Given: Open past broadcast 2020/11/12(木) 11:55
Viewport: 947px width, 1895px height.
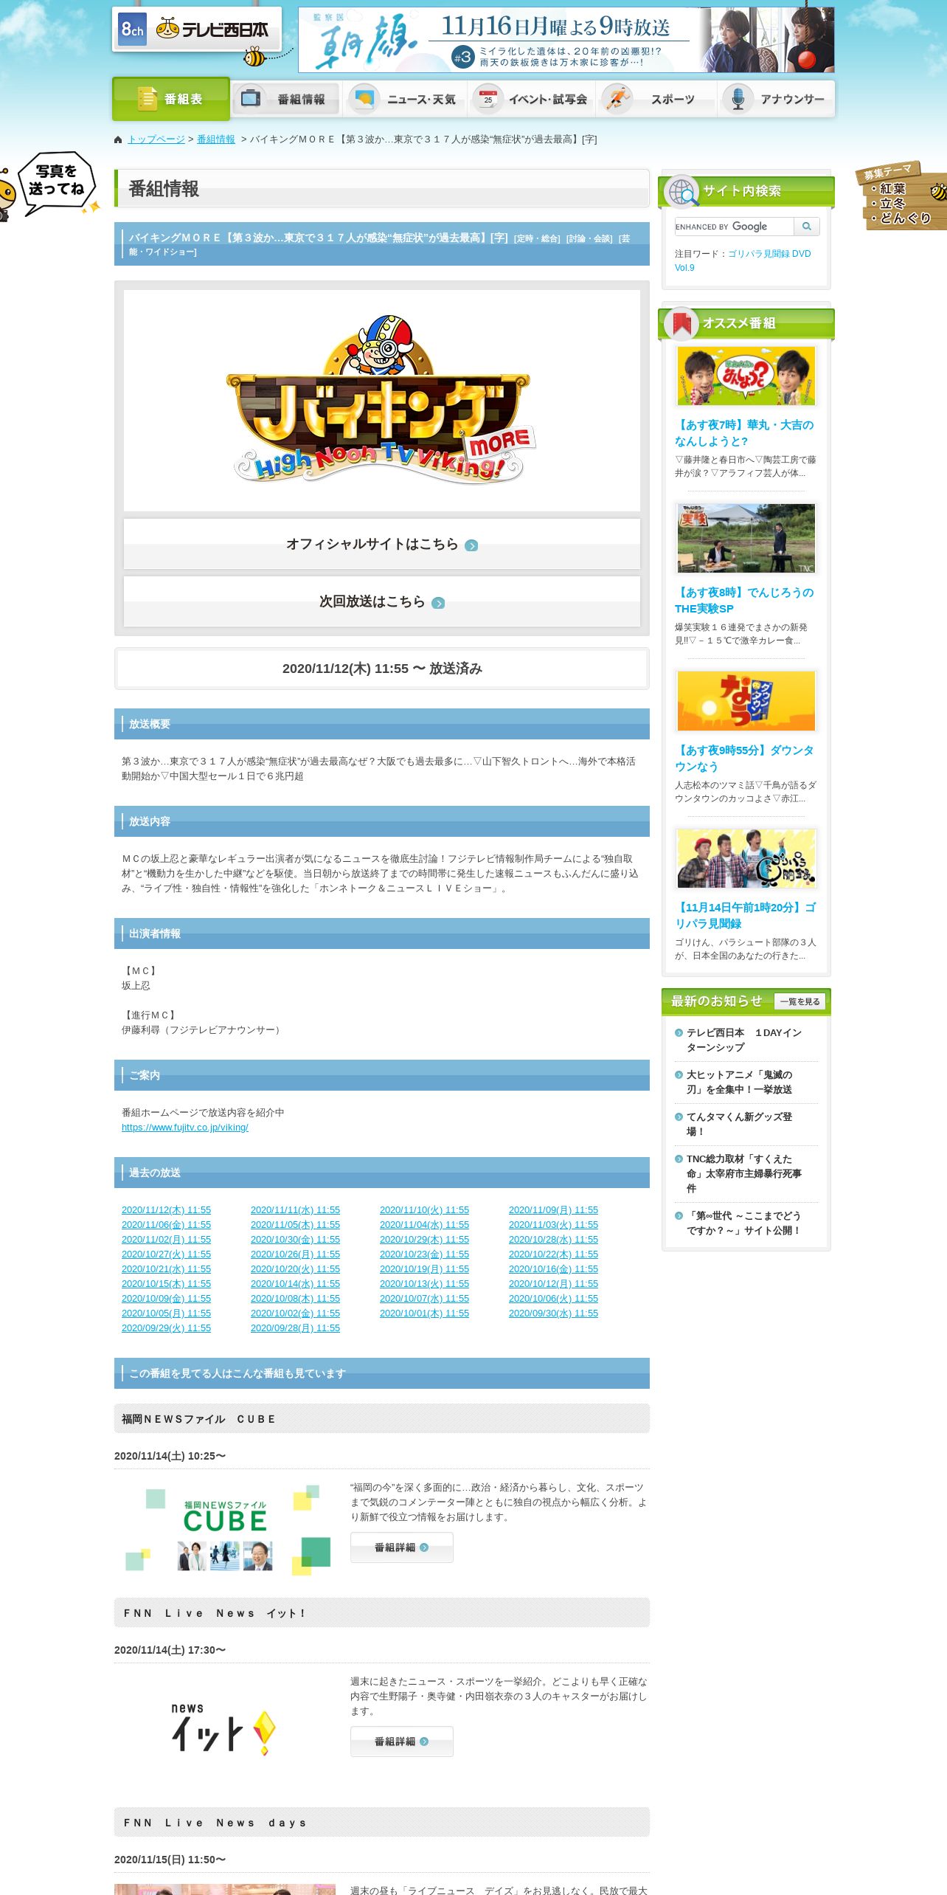Looking at the screenshot, I should pos(166,1210).
